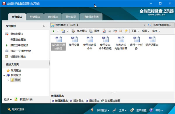Select the 使用变量 macro file
The width and height of the screenshot is (175, 114).
74,41
